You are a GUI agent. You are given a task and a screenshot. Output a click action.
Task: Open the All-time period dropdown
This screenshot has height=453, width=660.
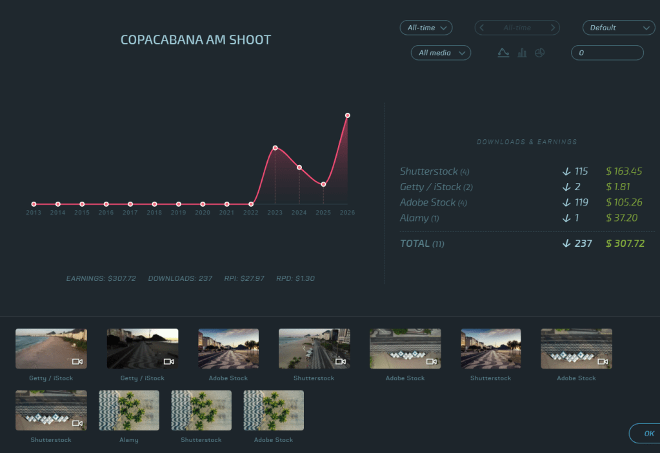click(426, 28)
